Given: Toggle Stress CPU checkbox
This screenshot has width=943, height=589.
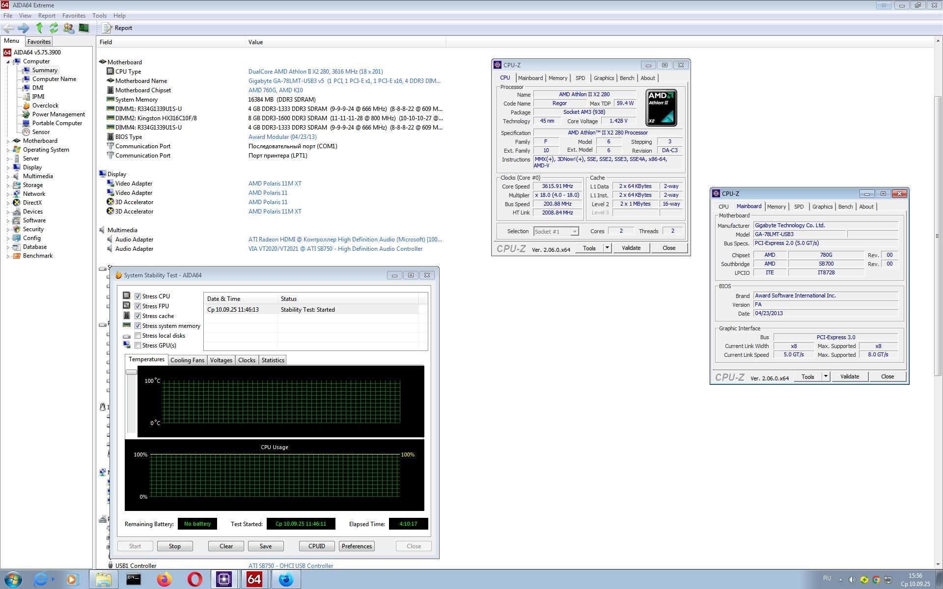Looking at the screenshot, I should click(x=138, y=296).
